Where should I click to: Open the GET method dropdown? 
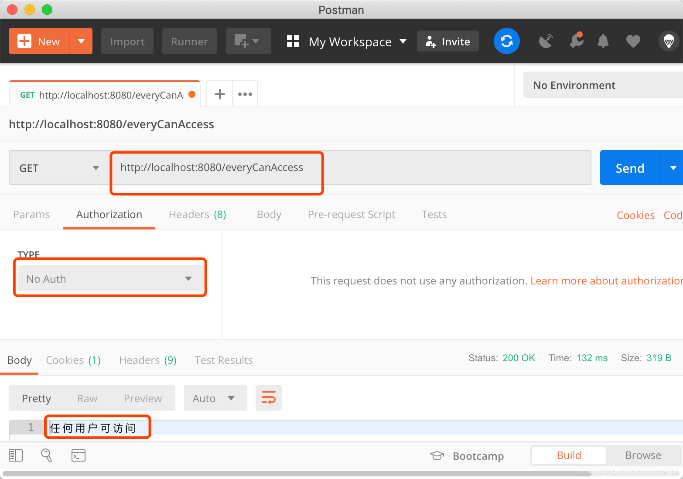[59, 168]
